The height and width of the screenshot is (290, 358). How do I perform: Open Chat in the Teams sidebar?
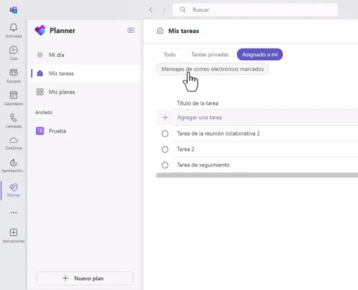pos(13,50)
